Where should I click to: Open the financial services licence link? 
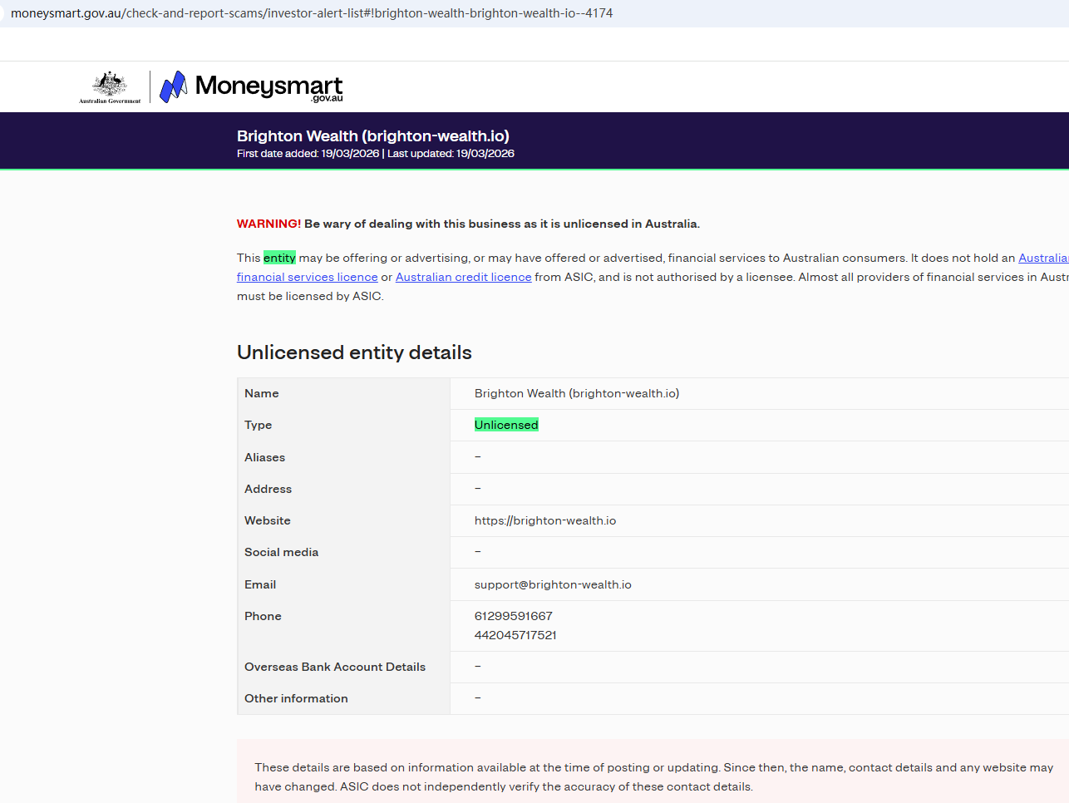307,277
